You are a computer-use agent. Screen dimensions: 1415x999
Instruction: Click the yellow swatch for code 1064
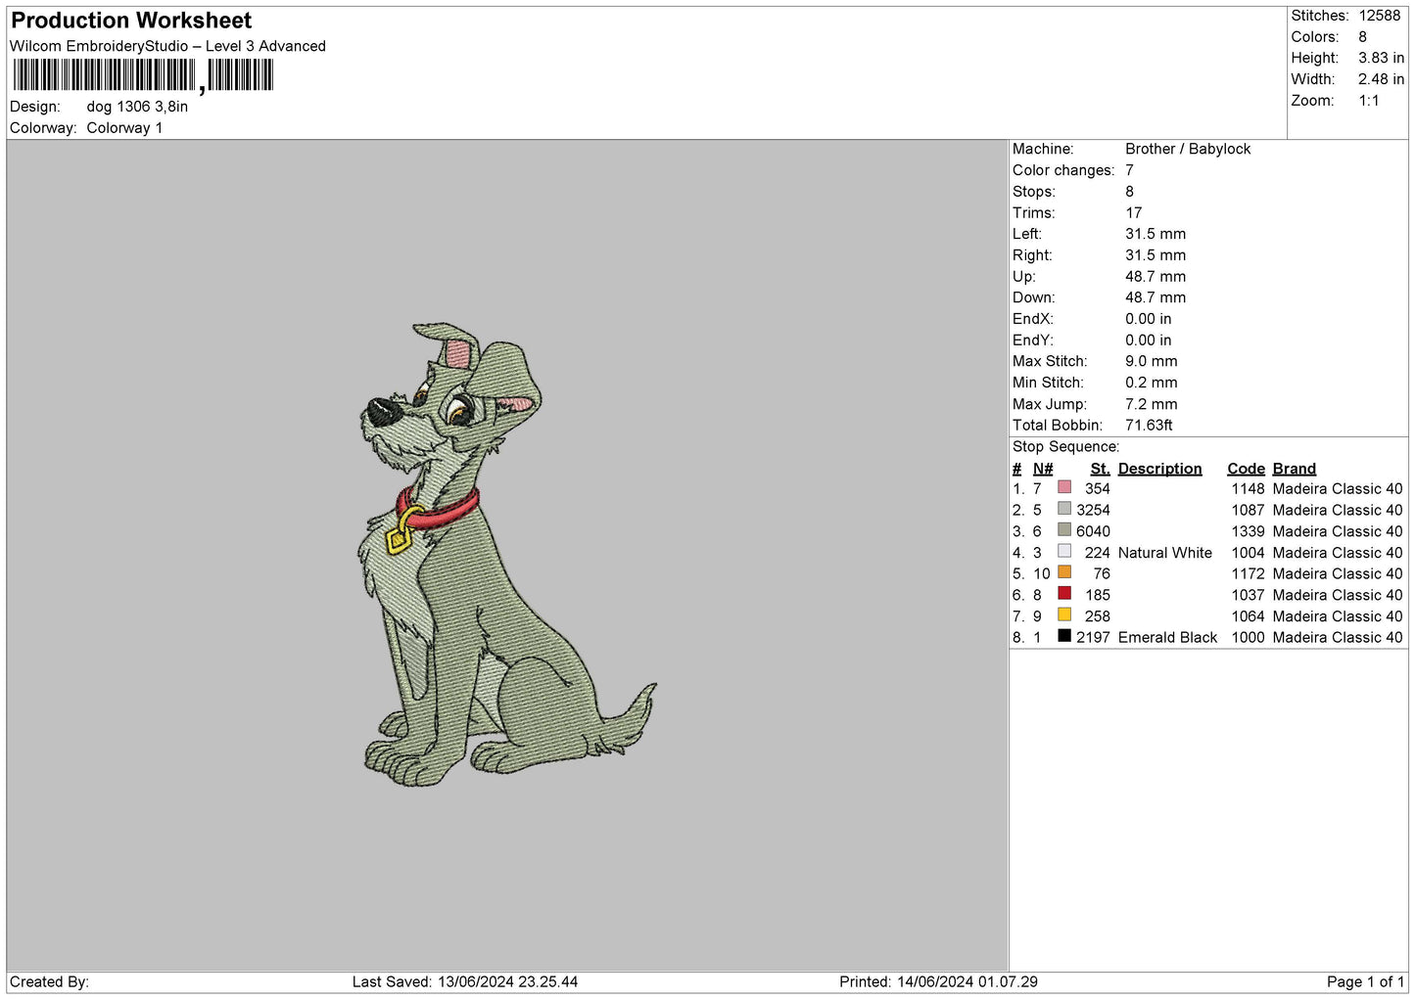point(1064,615)
